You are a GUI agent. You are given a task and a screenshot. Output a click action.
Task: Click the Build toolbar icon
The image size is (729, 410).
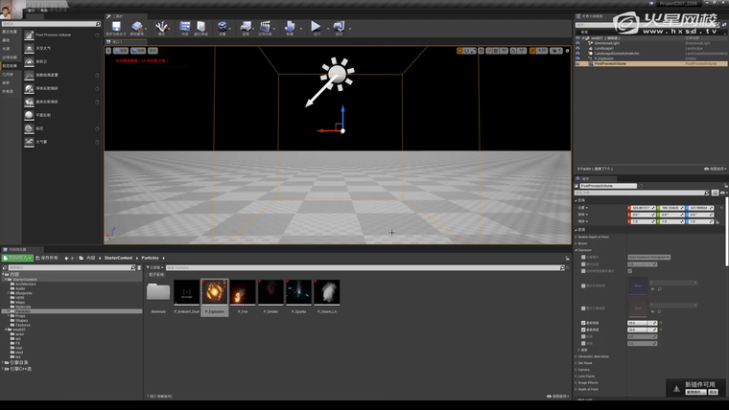click(291, 28)
